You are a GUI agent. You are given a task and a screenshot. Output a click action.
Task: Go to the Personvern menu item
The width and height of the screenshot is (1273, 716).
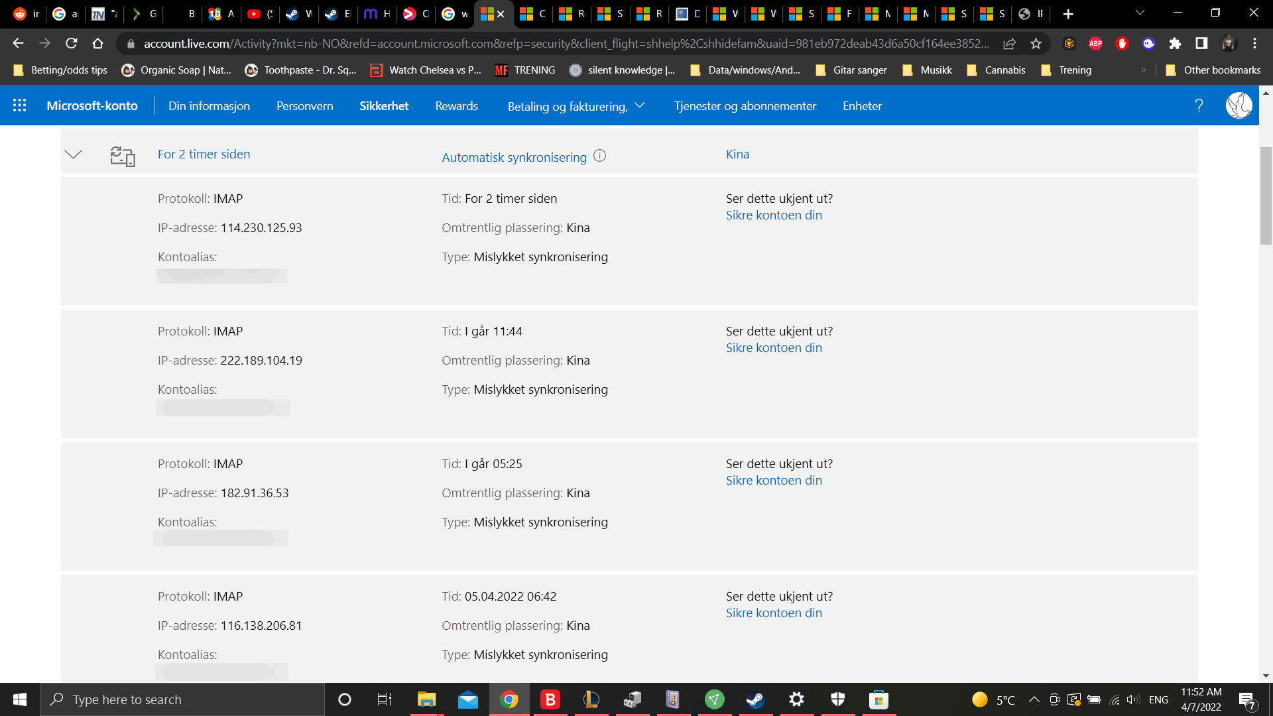coord(304,106)
